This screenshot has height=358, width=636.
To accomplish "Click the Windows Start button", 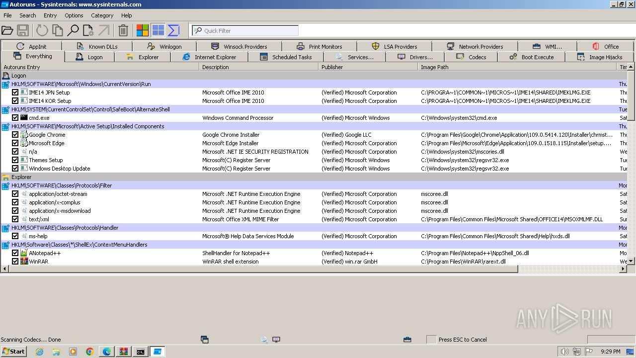I will [14, 352].
